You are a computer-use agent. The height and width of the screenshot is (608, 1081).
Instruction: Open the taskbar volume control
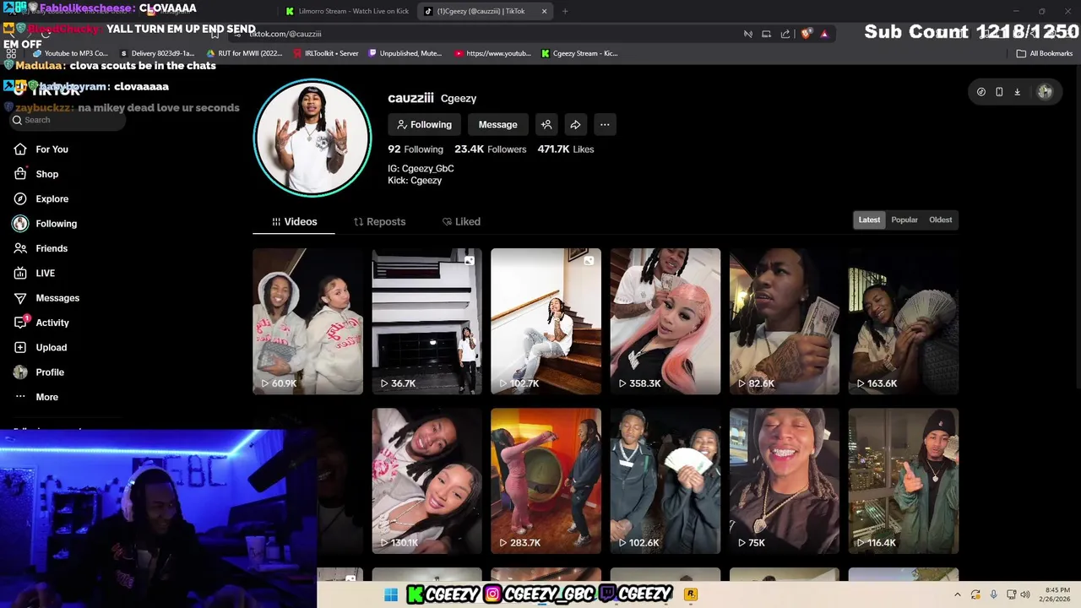(x=1024, y=595)
